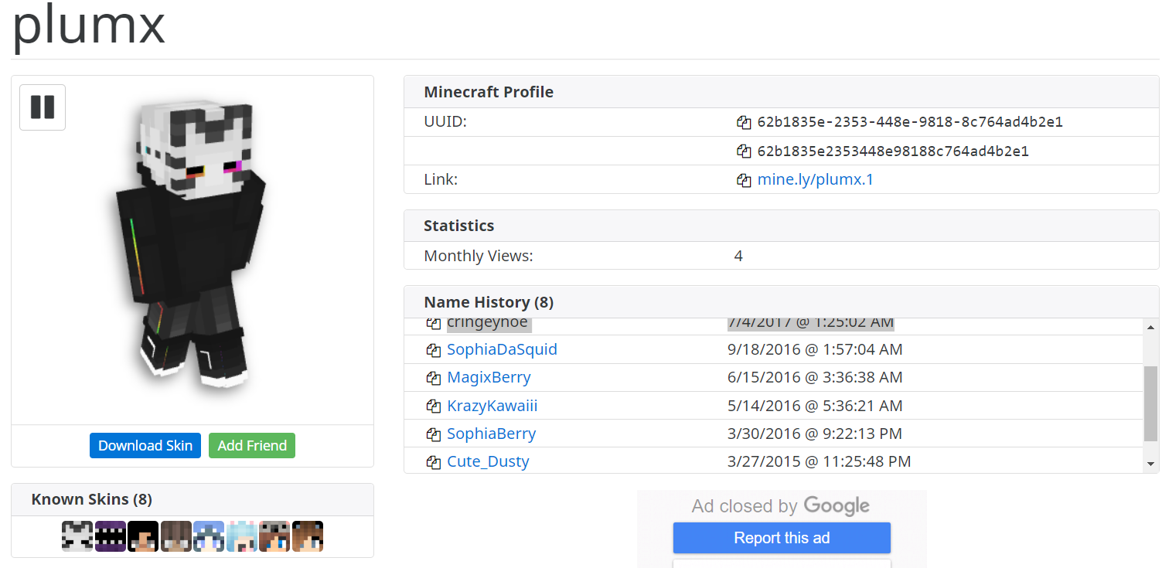1162x568 pixels.
Task: Click Report this ad button
Action: pyautogui.click(x=782, y=538)
